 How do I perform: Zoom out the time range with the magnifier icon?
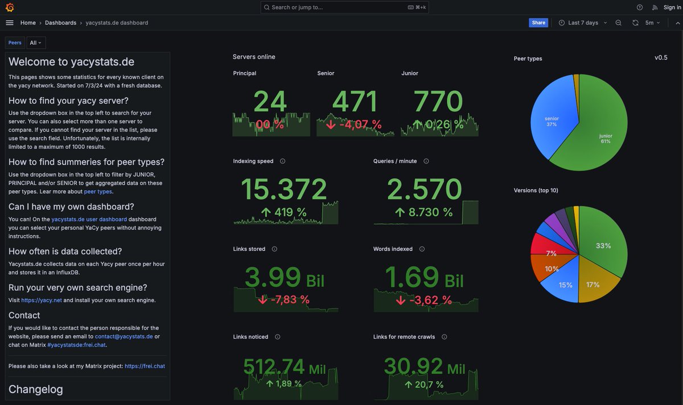pyautogui.click(x=618, y=23)
